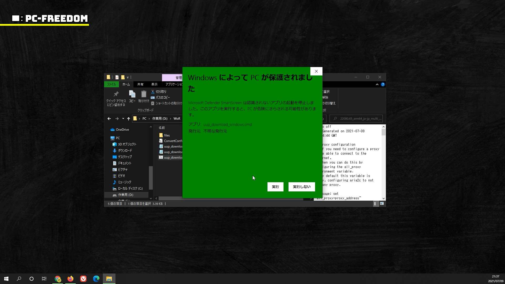Viewport: 505px width, 284px height.
Task: Open Firefox from the taskbar
Action: click(x=70, y=279)
